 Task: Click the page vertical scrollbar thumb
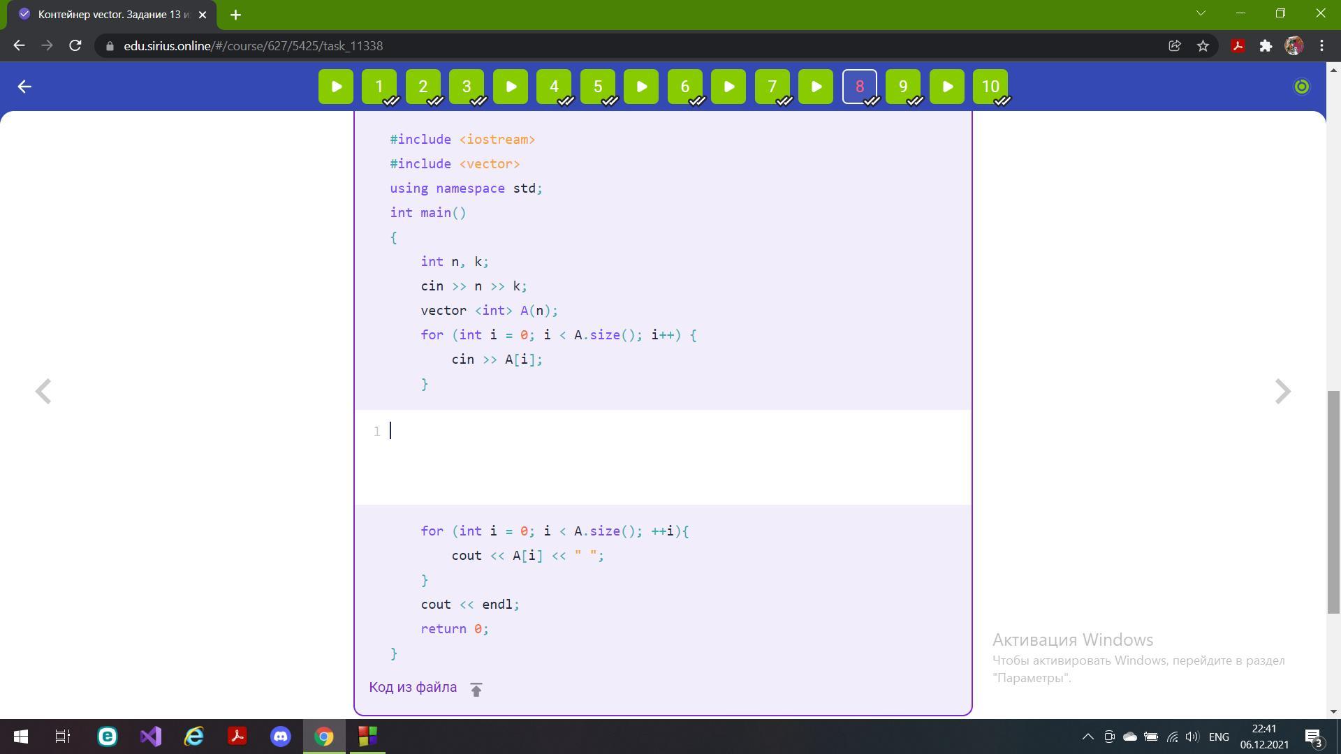[1333, 501]
